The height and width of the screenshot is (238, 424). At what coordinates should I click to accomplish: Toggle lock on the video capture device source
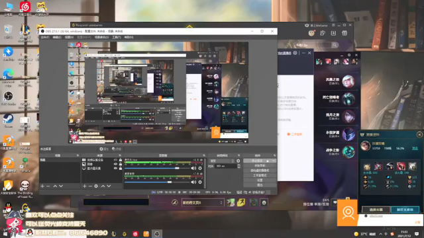pyautogui.click(x=121, y=160)
